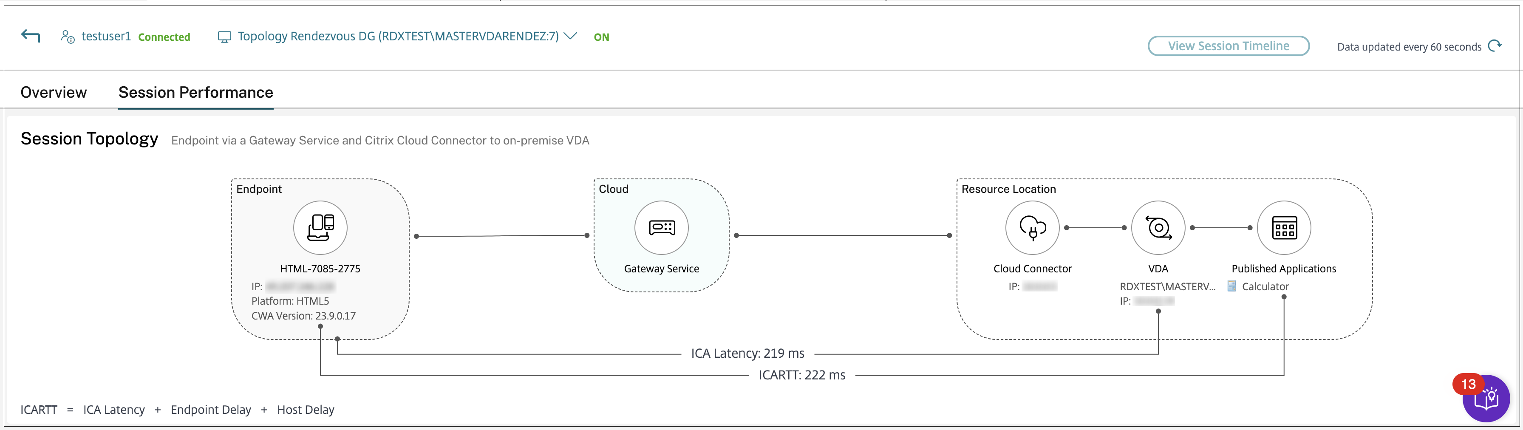Image resolution: width=1523 pixels, height=430 pixels.
Task: Click the ICARTT 222 ms measurement label
Action: 803,374
